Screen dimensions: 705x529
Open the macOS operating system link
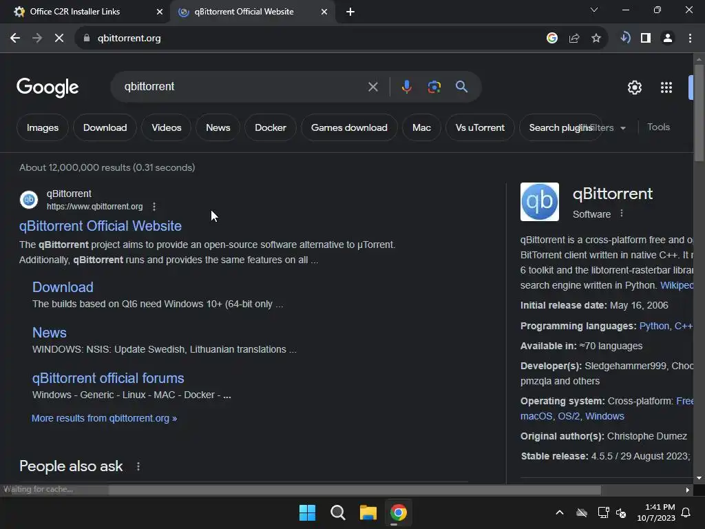(x=536, y=416)
